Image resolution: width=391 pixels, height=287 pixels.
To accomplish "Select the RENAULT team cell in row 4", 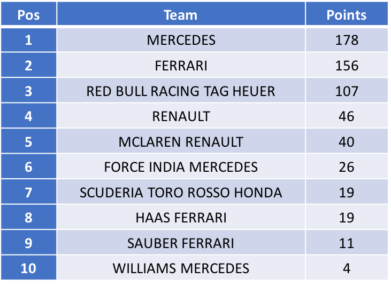I will pos(181,116).
